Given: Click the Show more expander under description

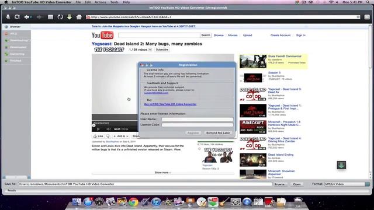Looking at the screenshot, I should click(x=162, y=173).
